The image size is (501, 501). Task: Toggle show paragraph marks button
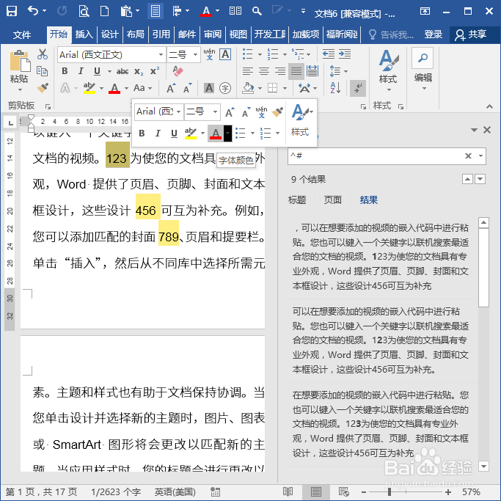coord(357,88)
